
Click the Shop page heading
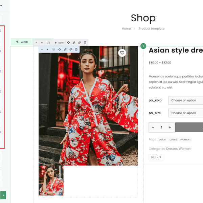143,18
